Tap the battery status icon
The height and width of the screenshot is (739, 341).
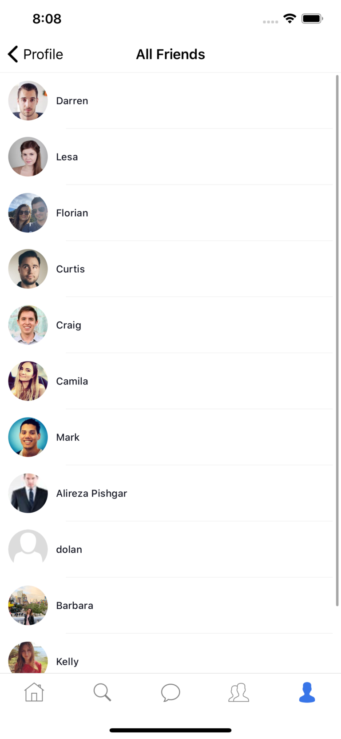pos(312,19)
